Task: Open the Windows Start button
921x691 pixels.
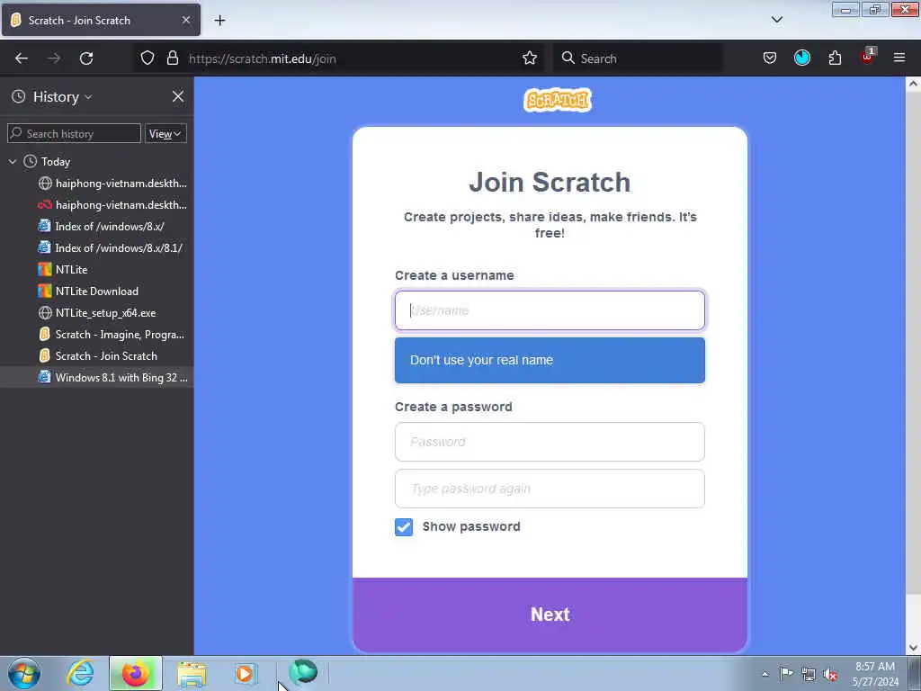Action: point(24,673)
